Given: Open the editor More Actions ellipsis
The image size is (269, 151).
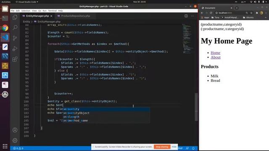Looking at the screenshot, I should [193, 16].
